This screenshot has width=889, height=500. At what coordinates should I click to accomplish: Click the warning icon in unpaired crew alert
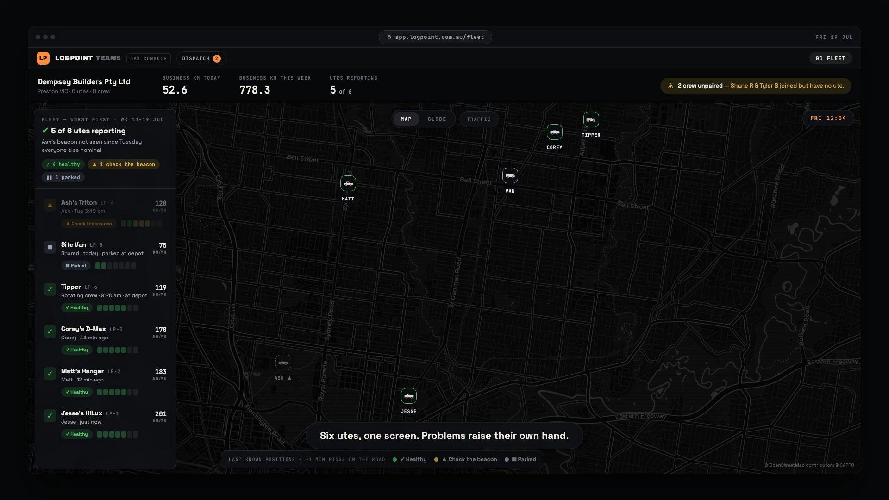coord(670,86)
